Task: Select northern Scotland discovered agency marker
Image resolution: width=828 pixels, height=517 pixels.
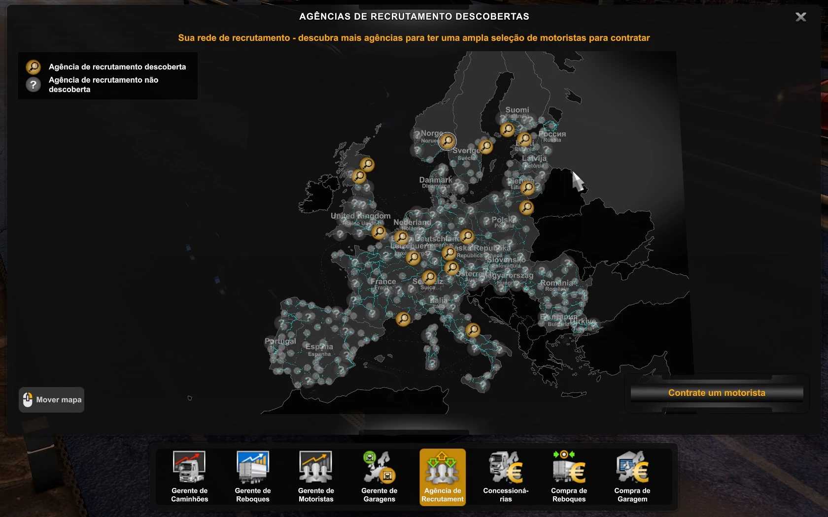Action: coord(367,164)
